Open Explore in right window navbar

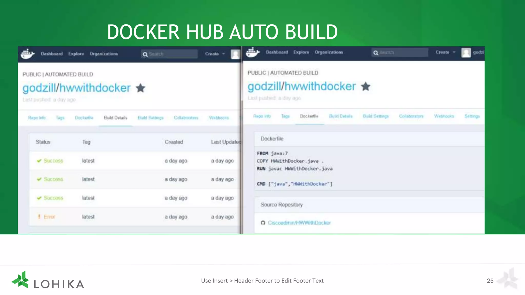click(x=301, y=52)
